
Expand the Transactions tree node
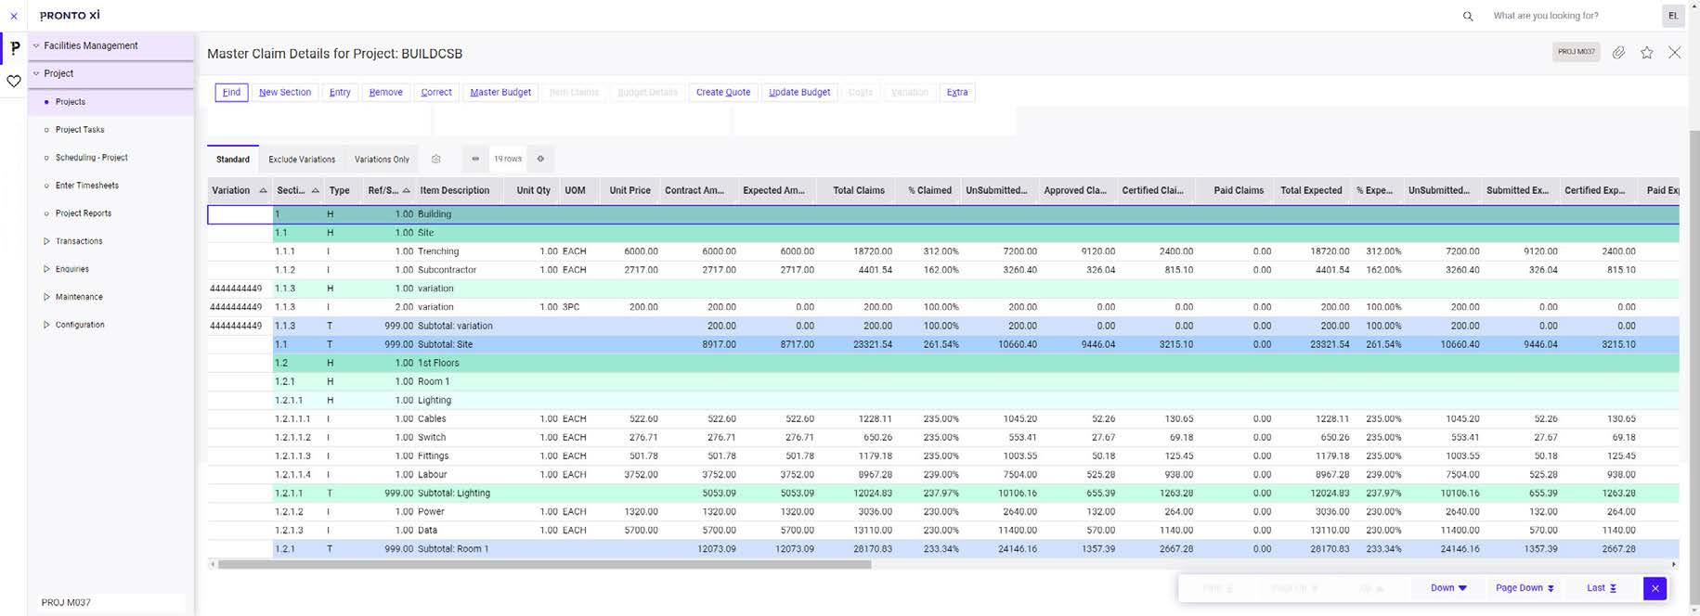click(46, 241)
